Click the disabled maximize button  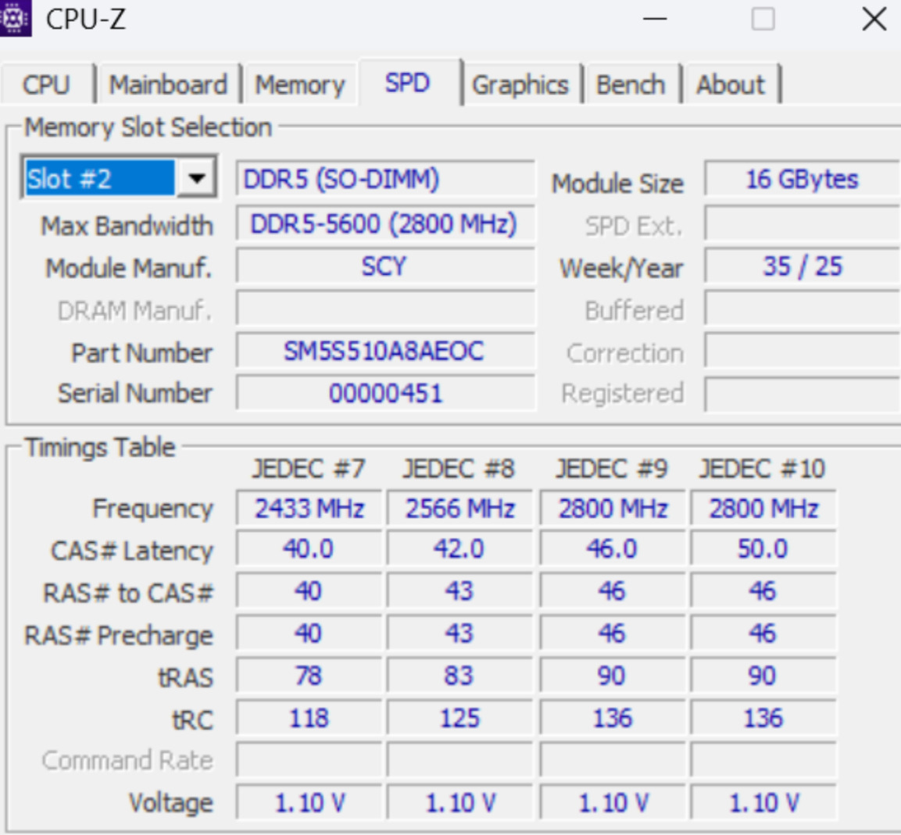763,19
